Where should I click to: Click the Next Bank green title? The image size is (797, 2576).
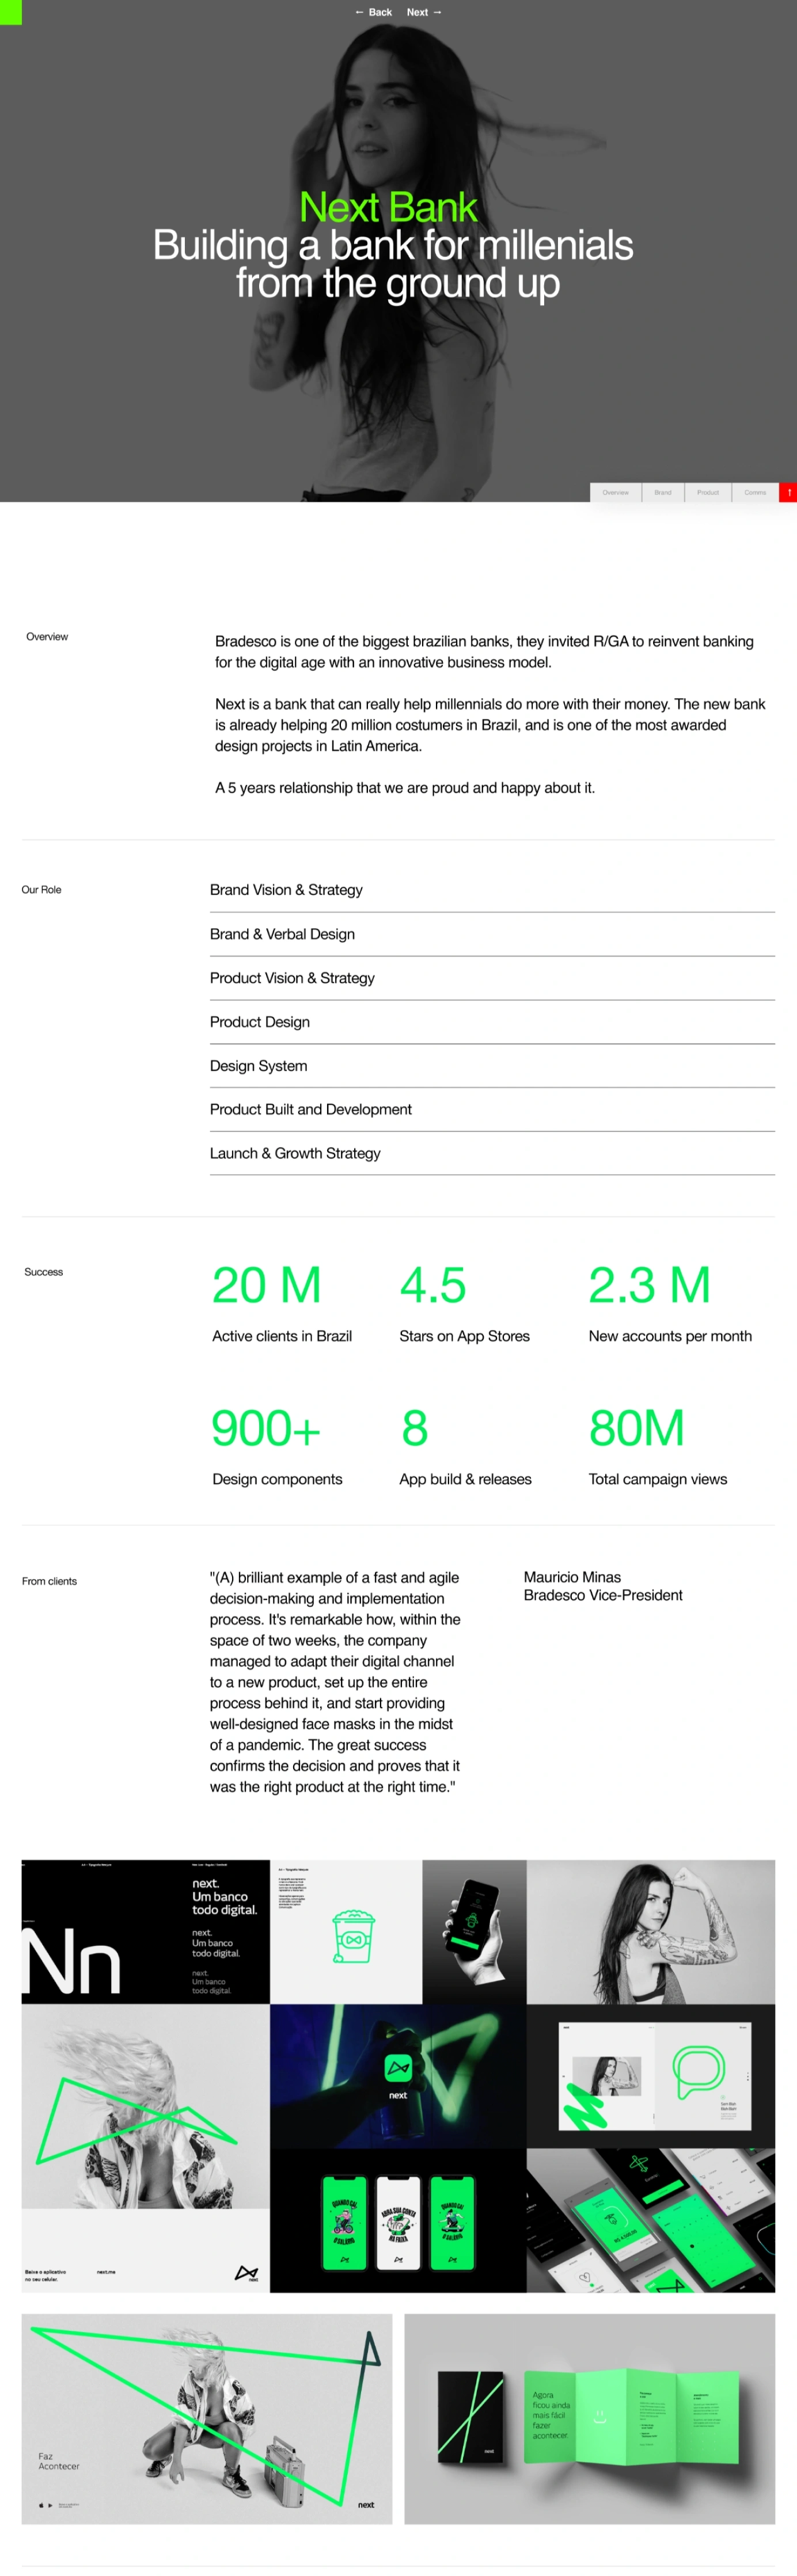pyautogui.click(x=388, y=207)
